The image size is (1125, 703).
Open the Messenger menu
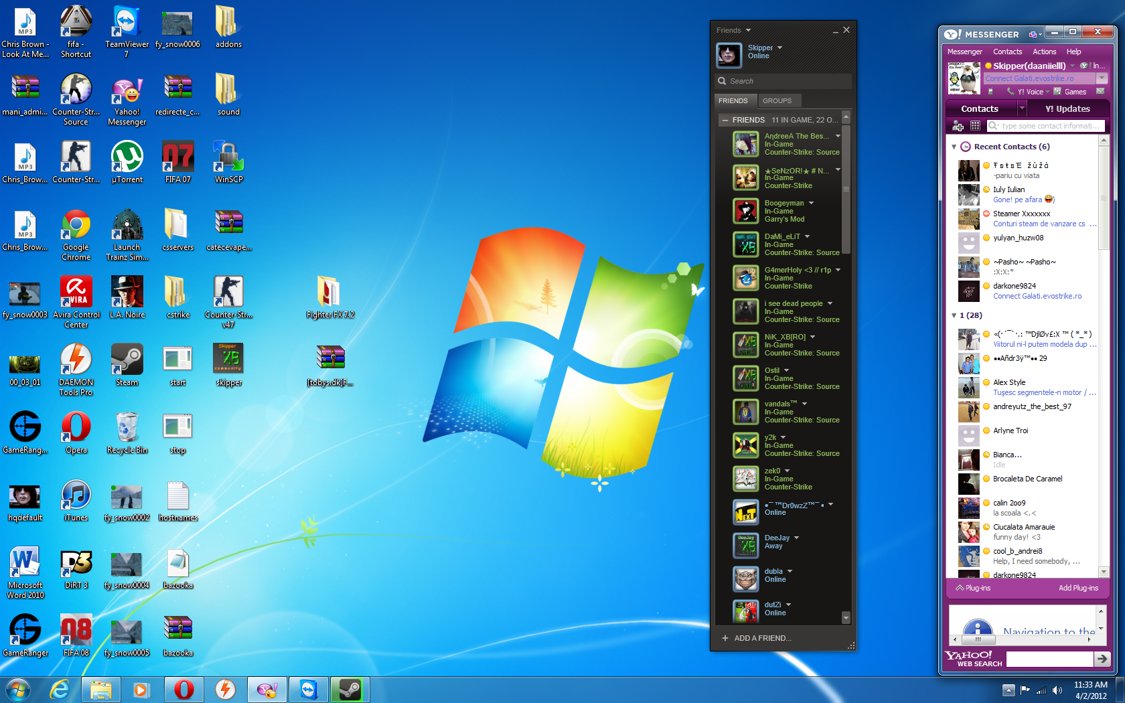point(964,52)
